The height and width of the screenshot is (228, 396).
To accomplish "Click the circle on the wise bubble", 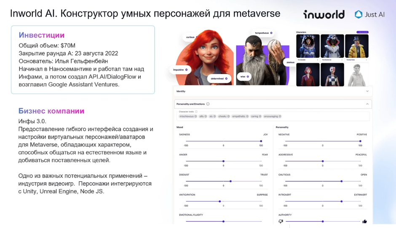I will pyautogui.click(x=248, y=77).
